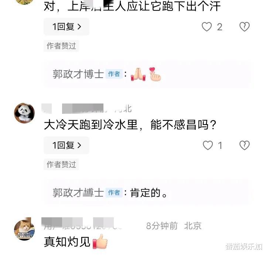Screen dimensions: 266x255
Task: Select the 作者赞过 tag under first comment
Action: point(61,46)
